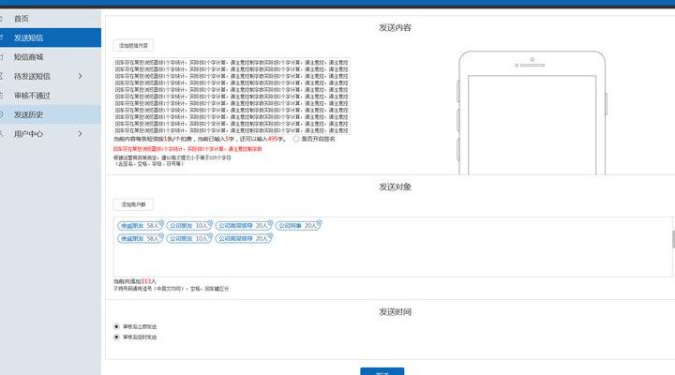675x375 pixels.
Task: Click the 公司同事 20人 recipient tag
Action: (x=297, y=226)
